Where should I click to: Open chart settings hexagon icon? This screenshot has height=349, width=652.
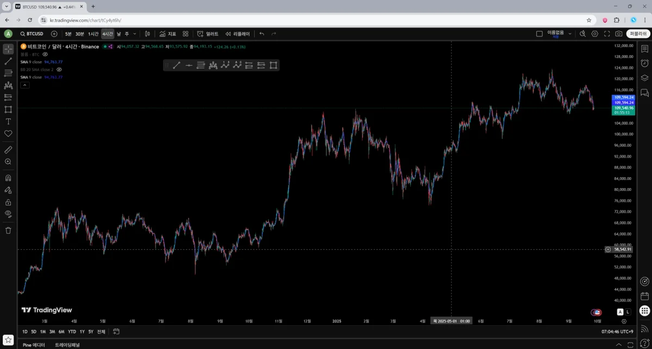(594, 34)
